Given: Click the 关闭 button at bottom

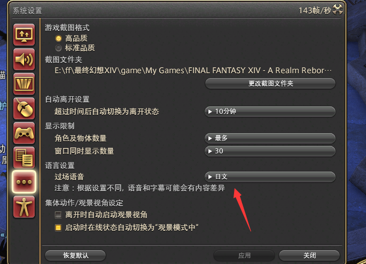Looking at the screenshot, I should pyautogui.click(x=309, y=255).
